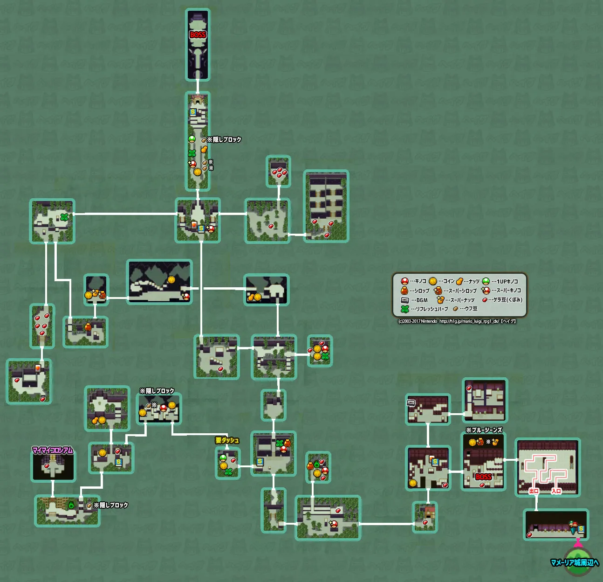Click the green clover in the far-left upper room

64,217
